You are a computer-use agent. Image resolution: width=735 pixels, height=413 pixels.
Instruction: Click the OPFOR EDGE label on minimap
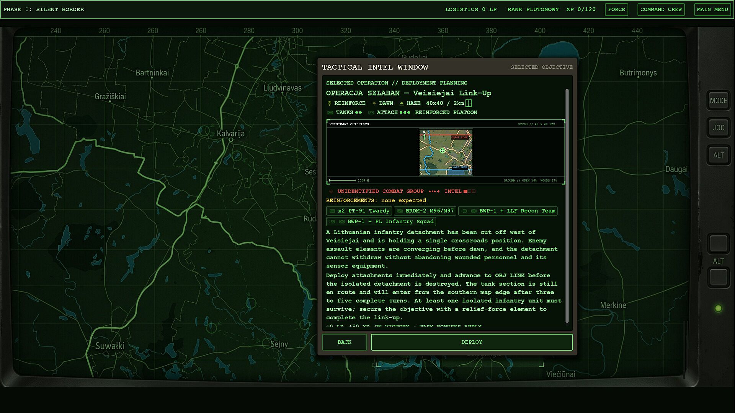tap(459, 137)
